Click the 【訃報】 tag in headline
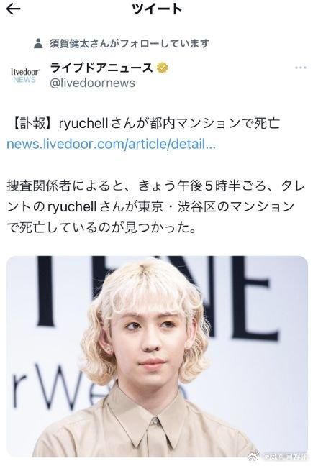The image size is (313, 466). [x=32, y=124]
